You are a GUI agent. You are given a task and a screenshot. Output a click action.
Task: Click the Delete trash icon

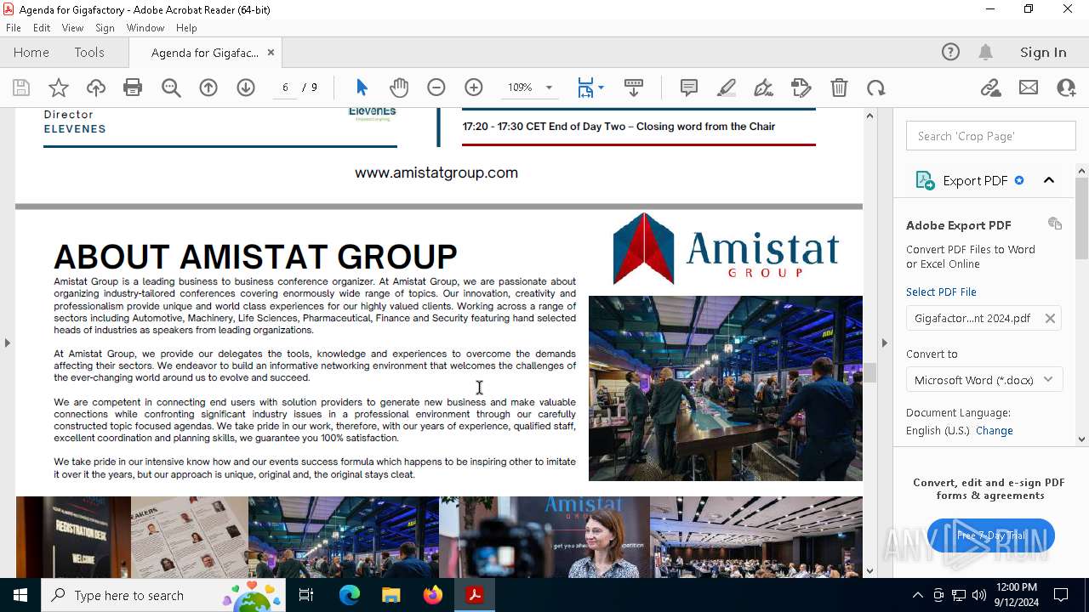839,88
